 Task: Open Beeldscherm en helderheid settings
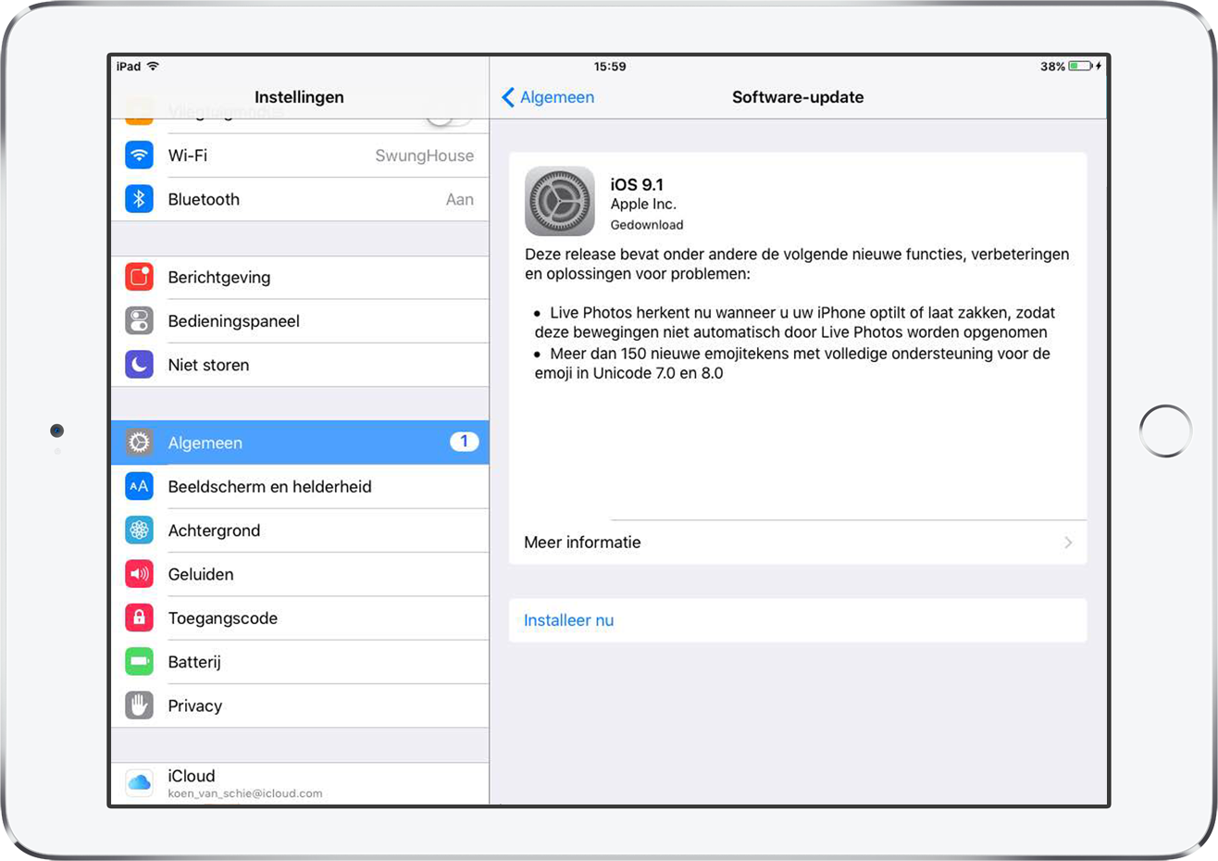click(300, 486)
